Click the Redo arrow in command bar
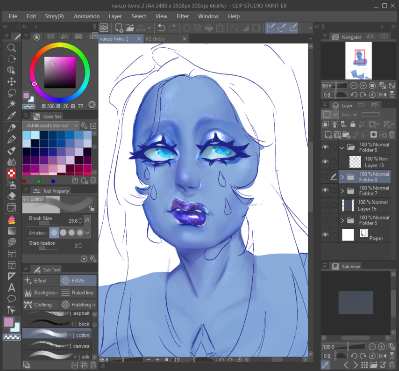399x371 pixels. point(172,28)
